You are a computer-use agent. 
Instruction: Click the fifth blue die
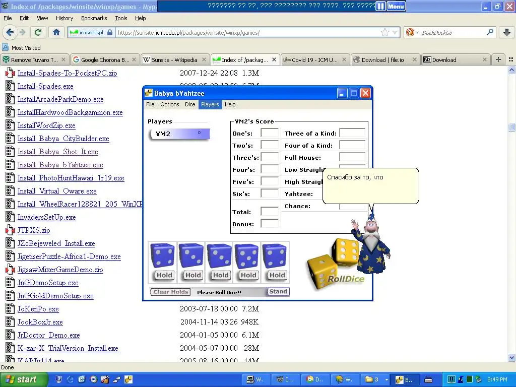tap(275, 256)
